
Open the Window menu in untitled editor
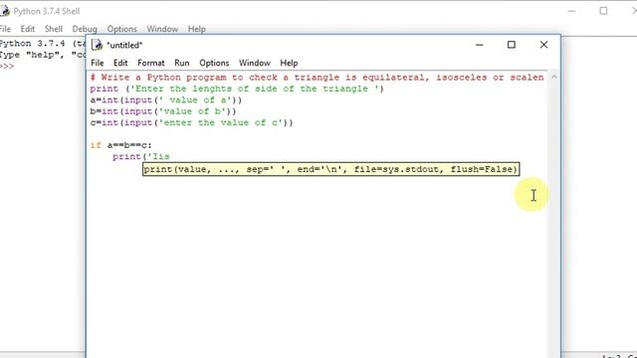point(255,63)
